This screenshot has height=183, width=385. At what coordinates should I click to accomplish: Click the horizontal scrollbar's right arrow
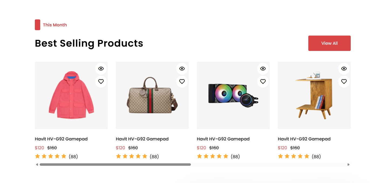[x=349, y=164]
